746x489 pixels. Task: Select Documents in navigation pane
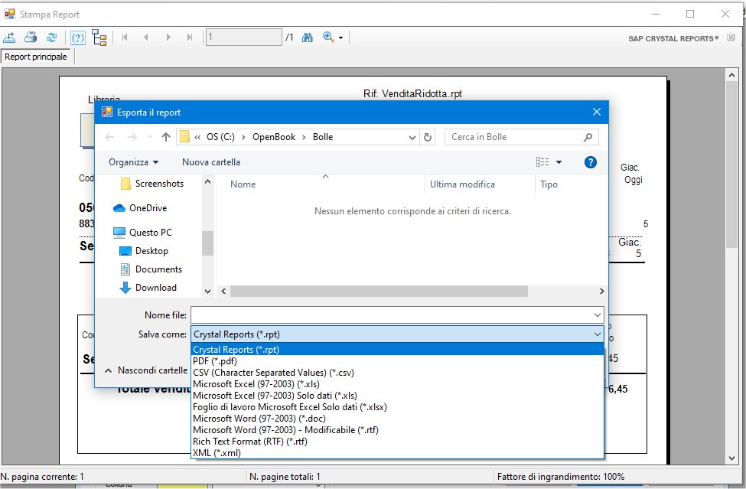pyautogui.click(x=151, y=269)
